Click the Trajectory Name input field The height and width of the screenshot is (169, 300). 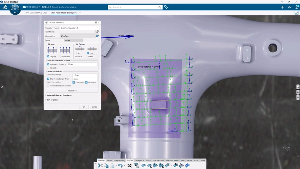[79, 28]
